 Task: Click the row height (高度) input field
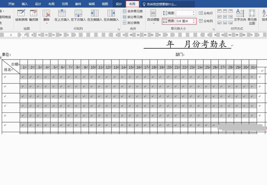(x=184, y=13)
